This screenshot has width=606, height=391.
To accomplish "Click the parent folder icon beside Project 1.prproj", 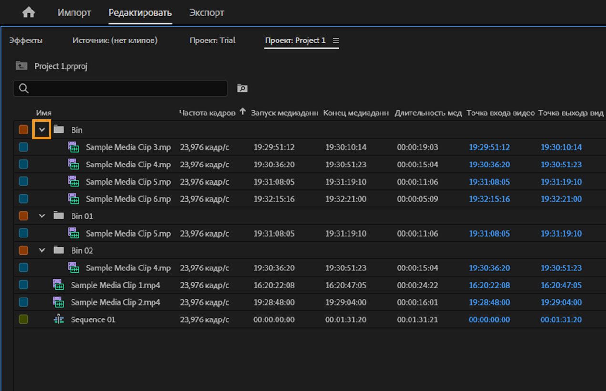I will click(x=21, y=66).
